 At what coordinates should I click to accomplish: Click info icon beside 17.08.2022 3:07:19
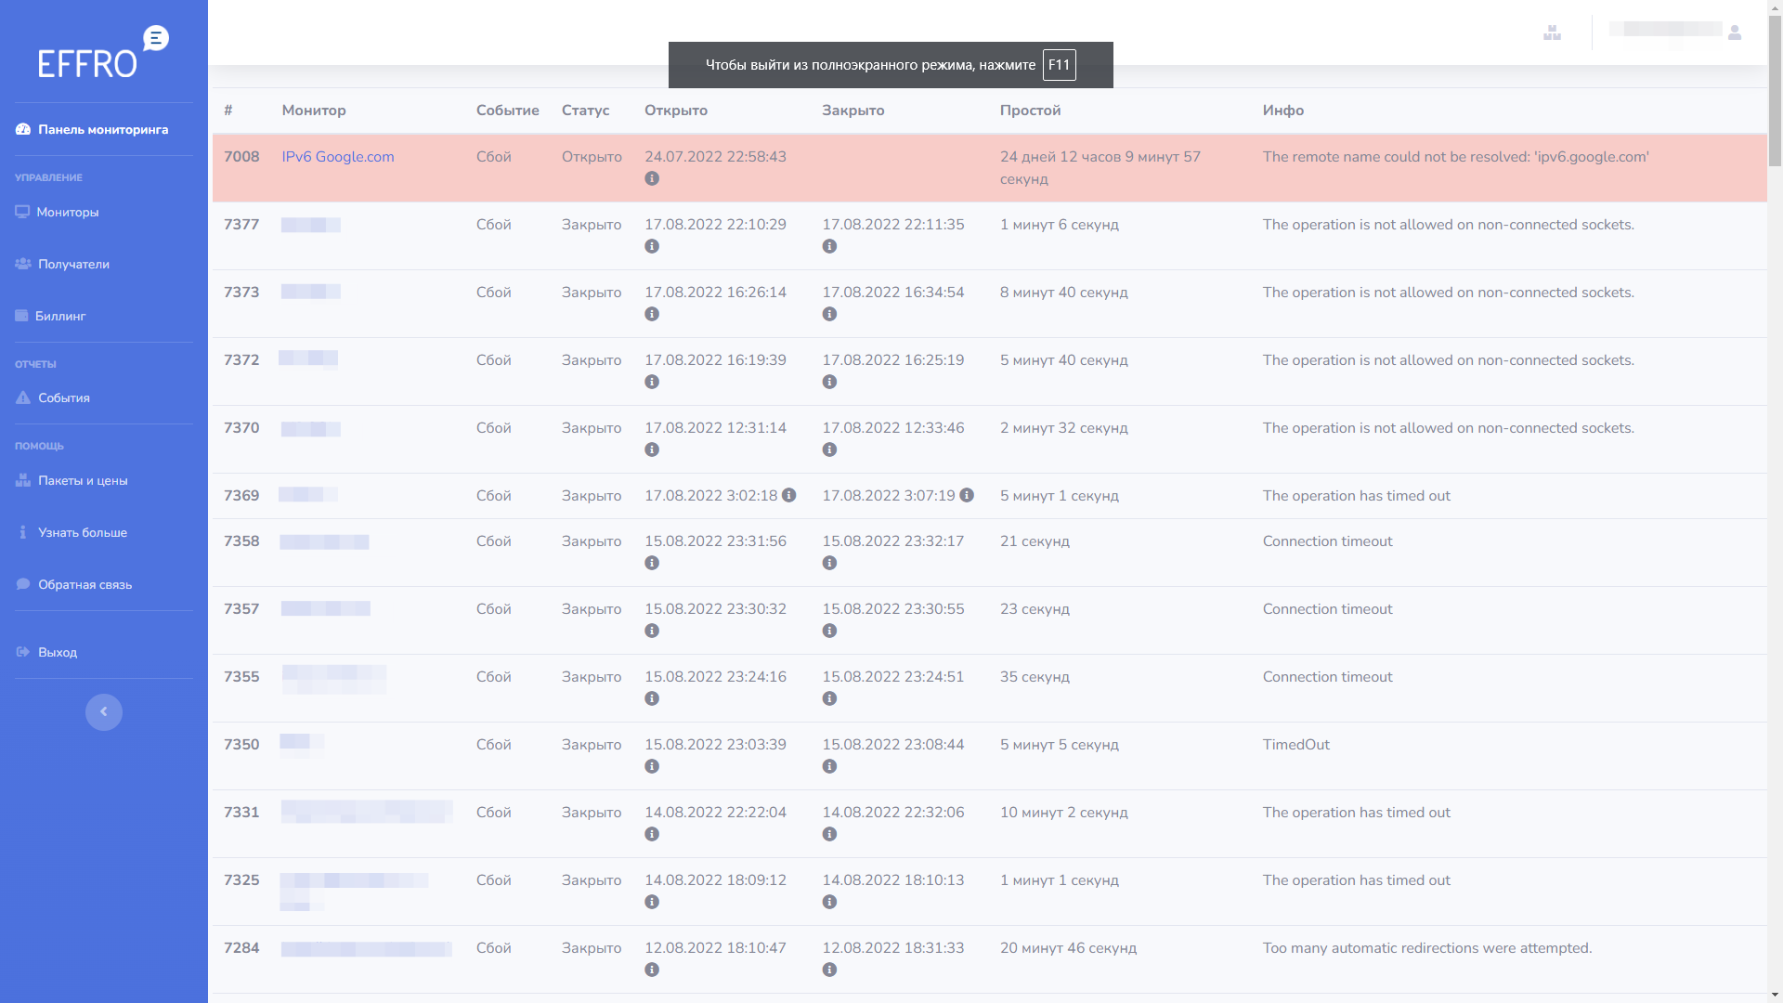(x=967, y=495)
